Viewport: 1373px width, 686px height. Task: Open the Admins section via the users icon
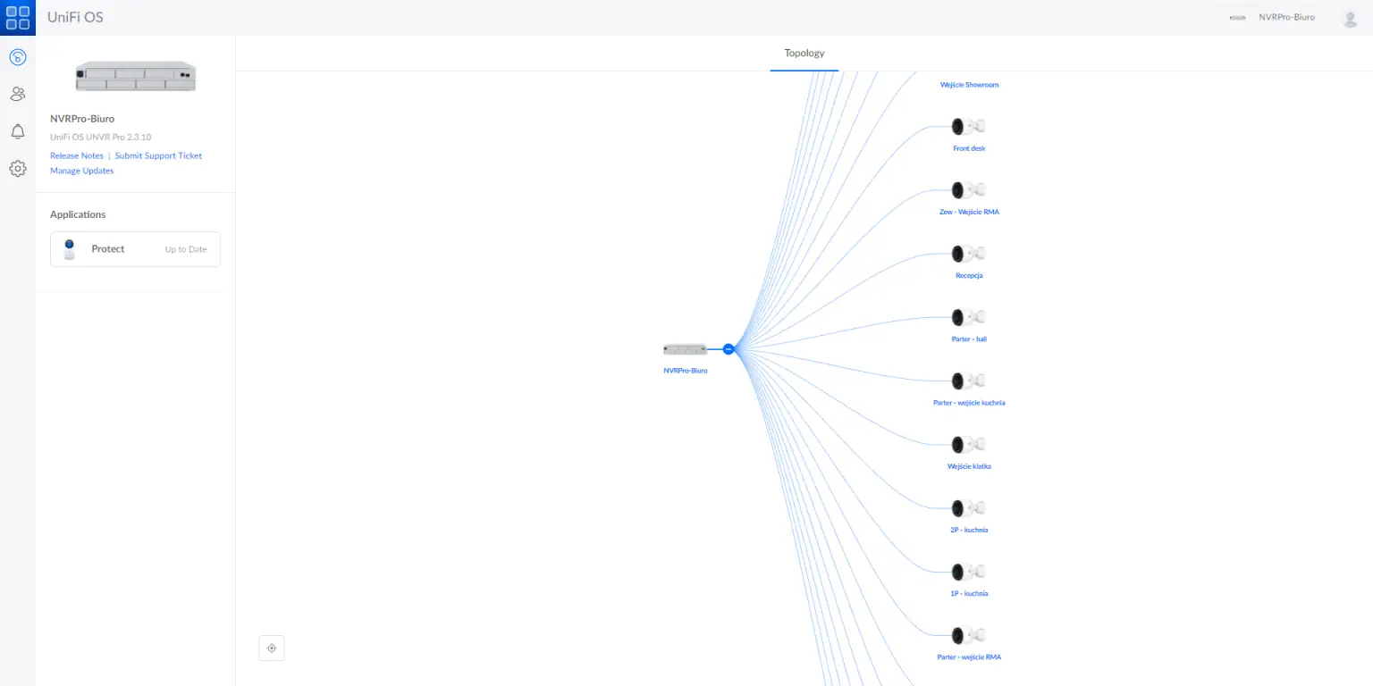coord(17,93)
